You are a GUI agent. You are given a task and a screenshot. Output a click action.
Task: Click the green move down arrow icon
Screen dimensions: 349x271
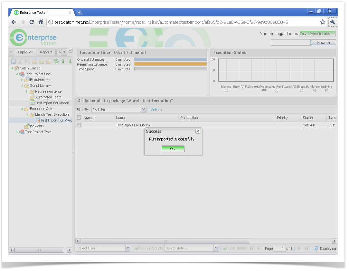tap(70, 61)
